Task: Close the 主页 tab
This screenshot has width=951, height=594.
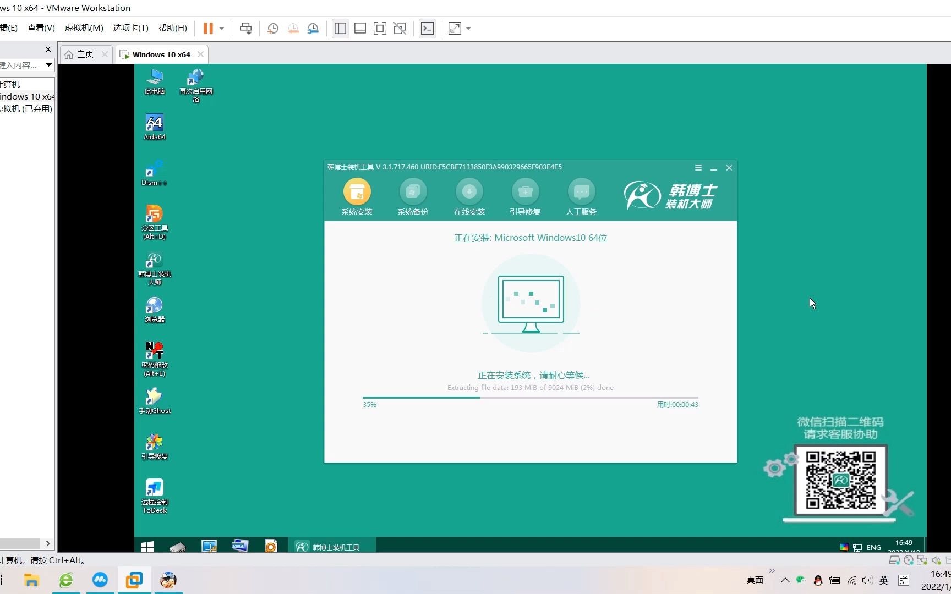Action: tap(105, 54)
